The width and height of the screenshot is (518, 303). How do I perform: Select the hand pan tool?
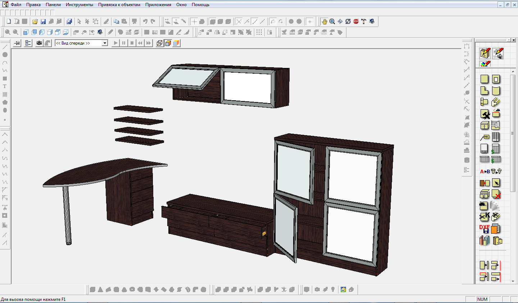(324, 22)
